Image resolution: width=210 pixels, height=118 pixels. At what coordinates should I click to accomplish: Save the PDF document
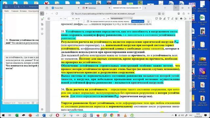(x=185, y=19)
